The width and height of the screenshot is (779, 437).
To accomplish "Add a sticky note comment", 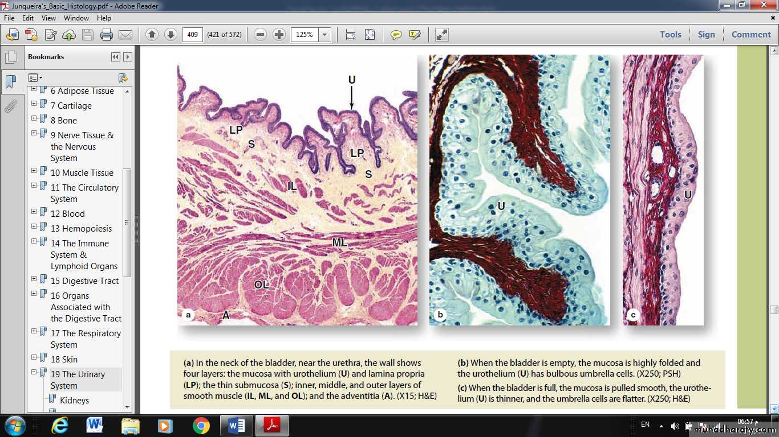I will [396, 35].
